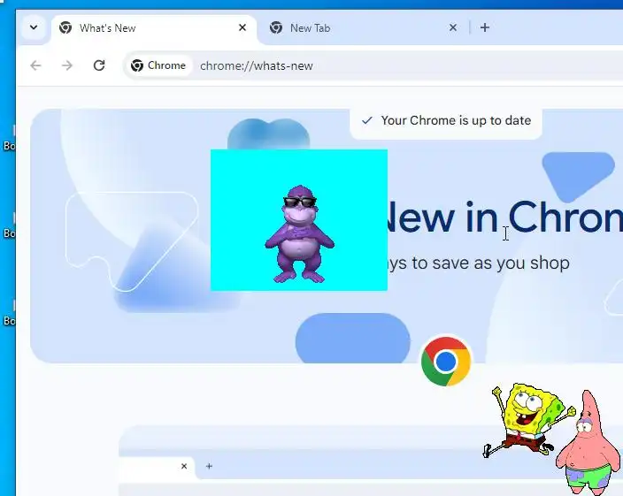Click the purple gorilla with sunglasses
The image size is (623, 496).
(300, 233)
